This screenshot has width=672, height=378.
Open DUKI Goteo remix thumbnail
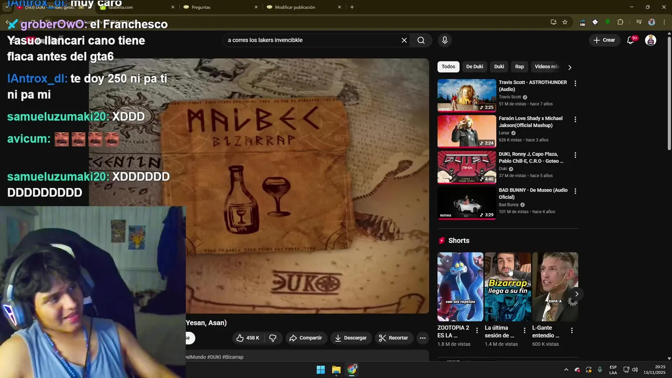point(467,167)
